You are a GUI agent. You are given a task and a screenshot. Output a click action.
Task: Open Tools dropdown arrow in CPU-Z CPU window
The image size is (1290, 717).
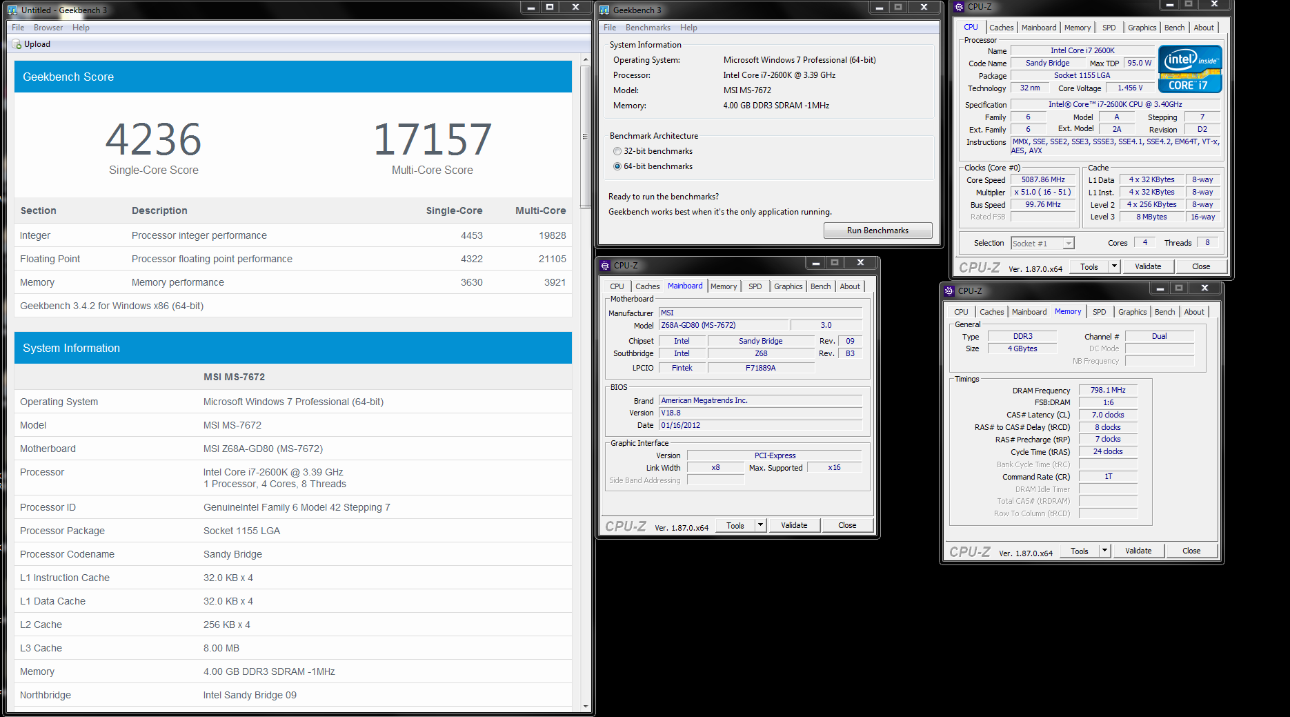pos(1114,266)
